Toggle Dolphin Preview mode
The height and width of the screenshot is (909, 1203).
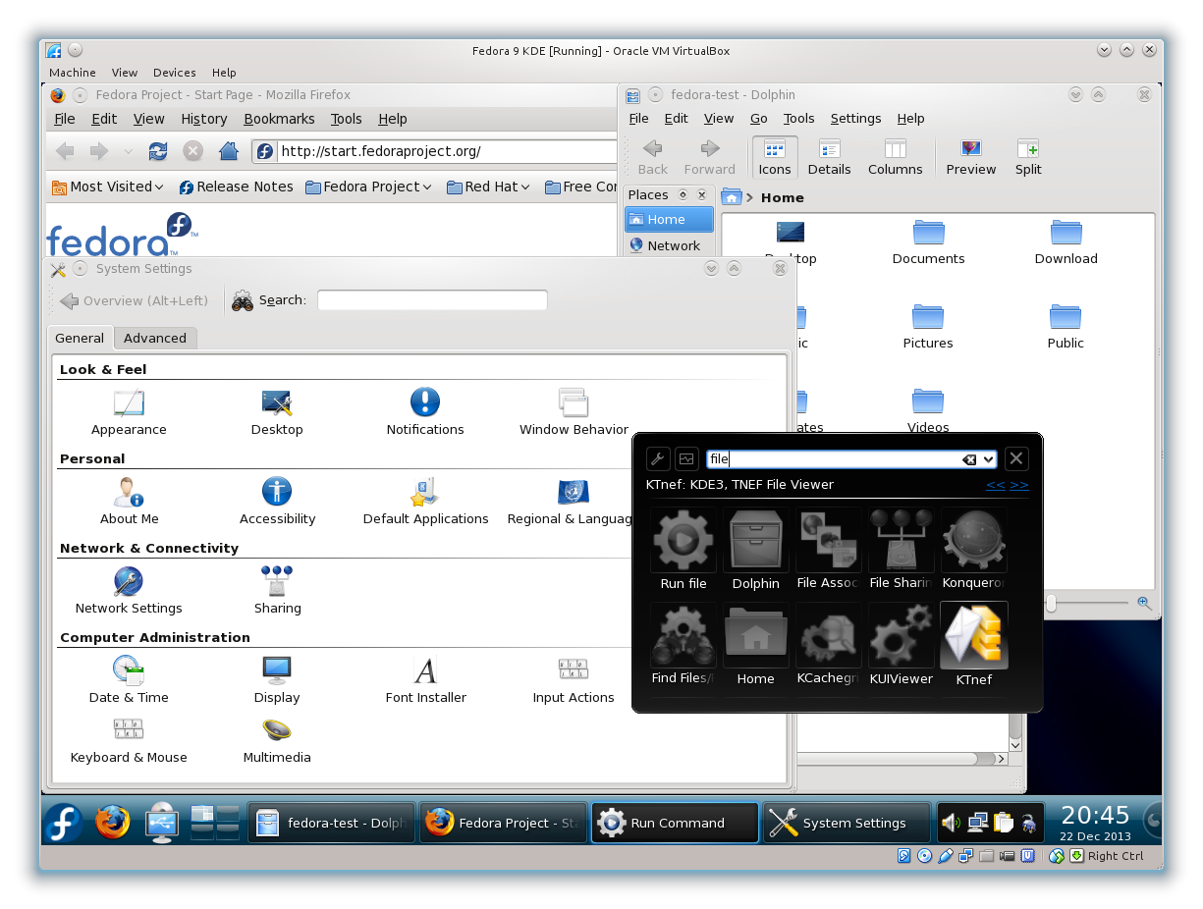970,157
